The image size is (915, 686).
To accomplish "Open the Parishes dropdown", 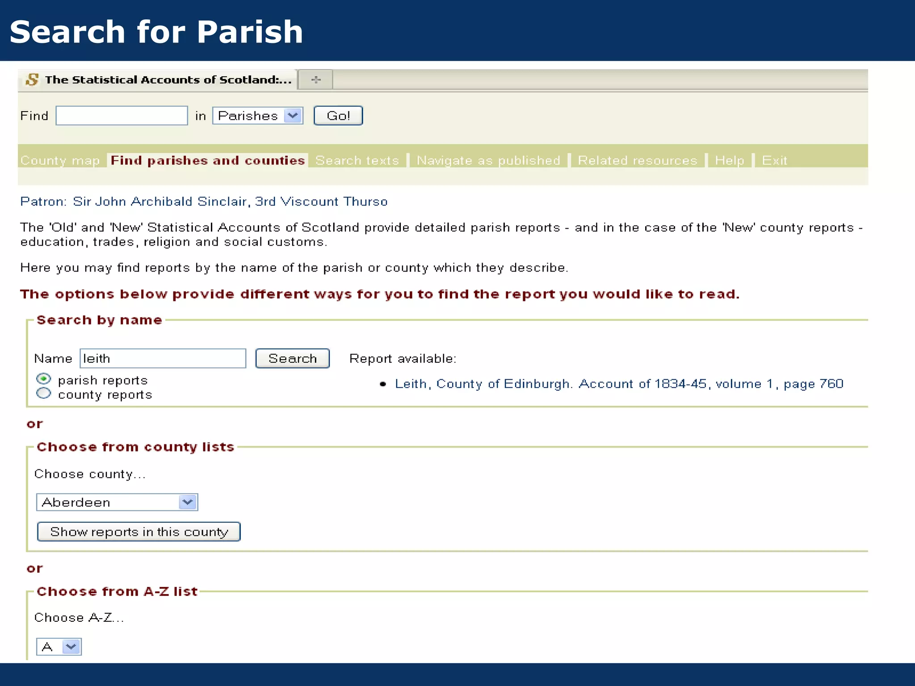I will 258,116.
